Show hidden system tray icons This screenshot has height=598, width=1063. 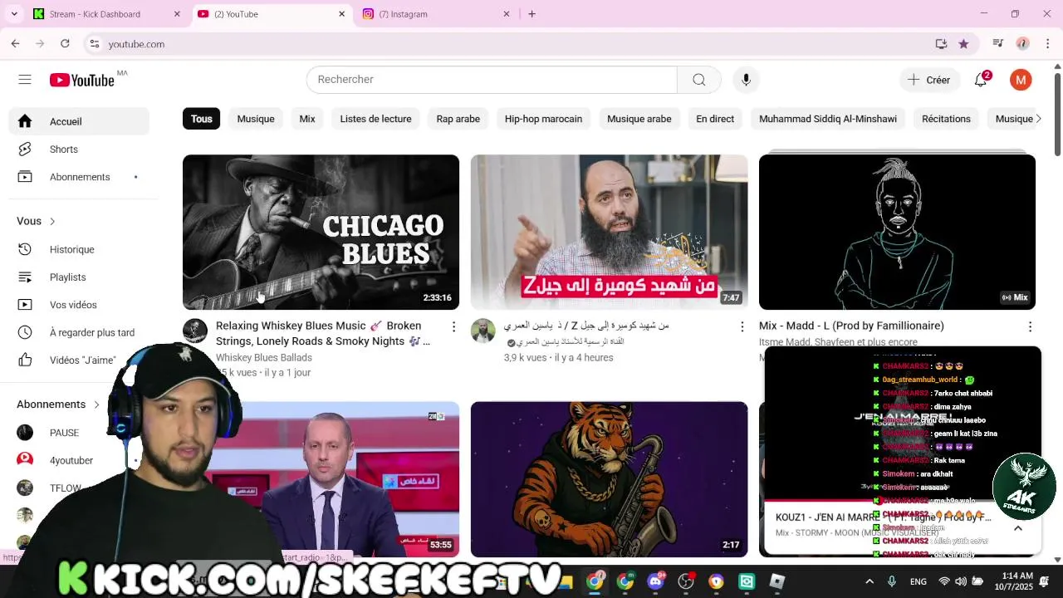pos(870,581)
